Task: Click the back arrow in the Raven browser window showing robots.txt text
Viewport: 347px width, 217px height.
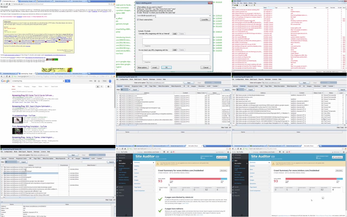Action: click(118, 149)
